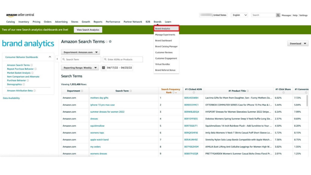Click the View Search Analytics banner button
311x175 pixels.
88,29
